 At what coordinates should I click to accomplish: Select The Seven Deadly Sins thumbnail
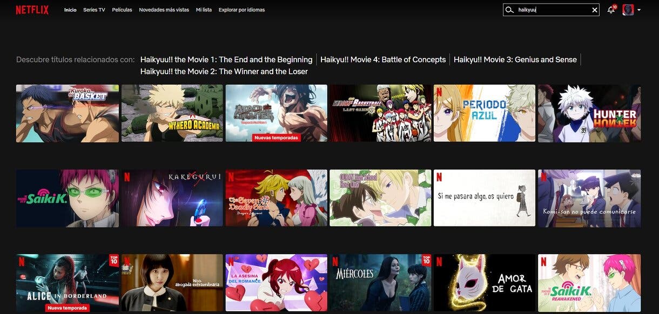pos(277,198)
